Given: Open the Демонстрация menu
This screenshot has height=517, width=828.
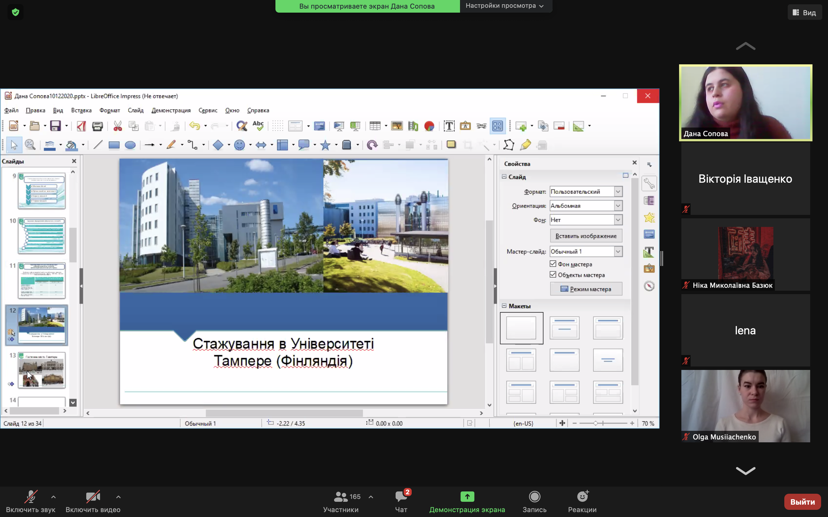Looking at the screenshot, I should coord(171,110).
